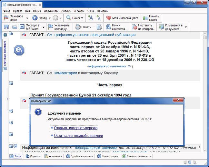Open Панель задач task panel
The height and width of the screenshot is (167, 209).
[151, 18]
